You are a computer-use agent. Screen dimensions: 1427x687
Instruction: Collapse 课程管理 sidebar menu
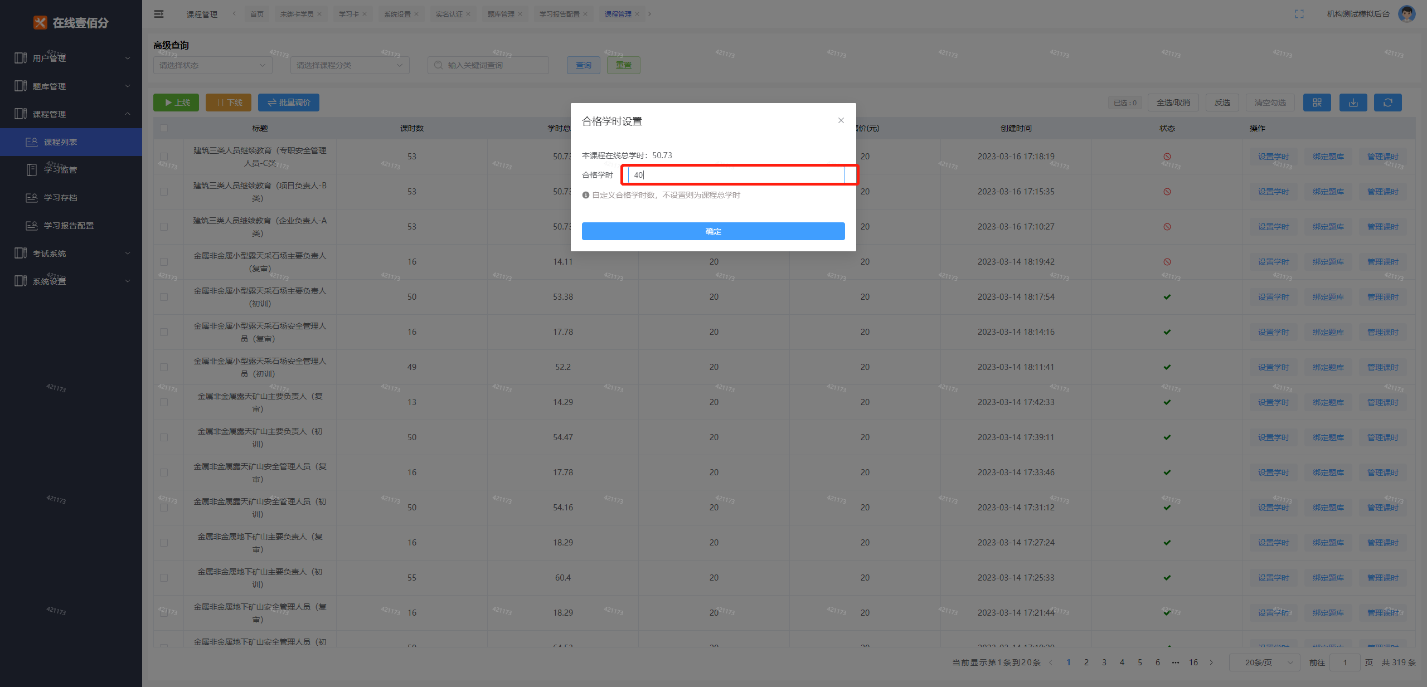click(x=71, y=114)
